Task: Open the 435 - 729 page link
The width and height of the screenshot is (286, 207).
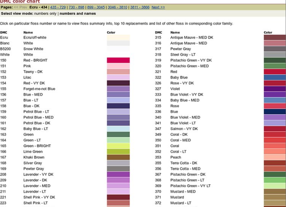Action: [x=58, y=7]
